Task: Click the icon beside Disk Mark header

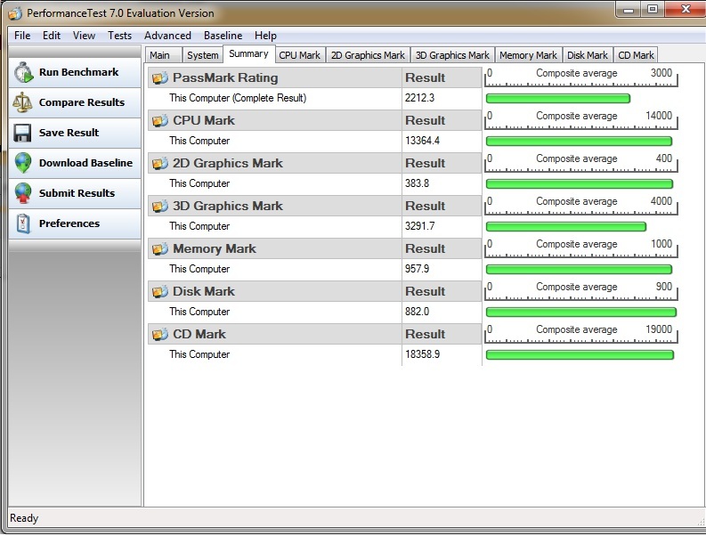Action: pos(159,292)
